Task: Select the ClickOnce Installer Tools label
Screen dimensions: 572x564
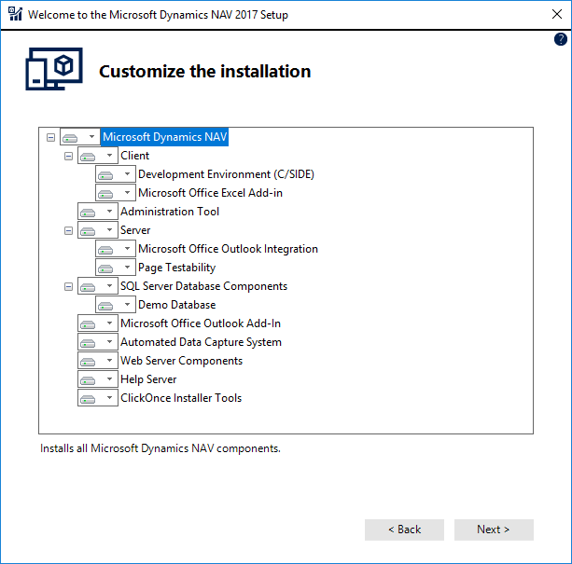Action: 181,398
